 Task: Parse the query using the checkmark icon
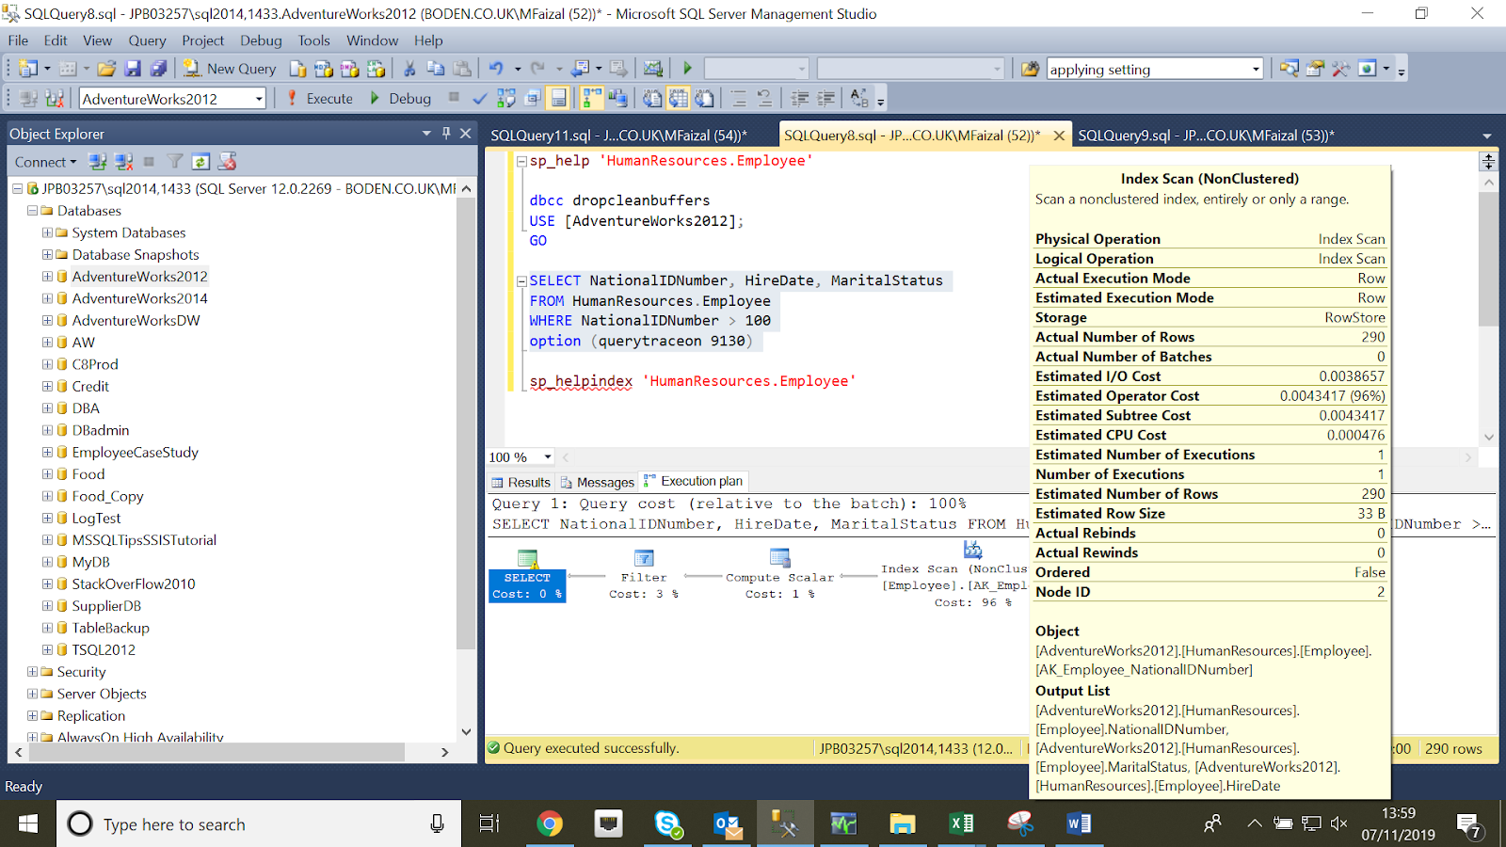478,98
